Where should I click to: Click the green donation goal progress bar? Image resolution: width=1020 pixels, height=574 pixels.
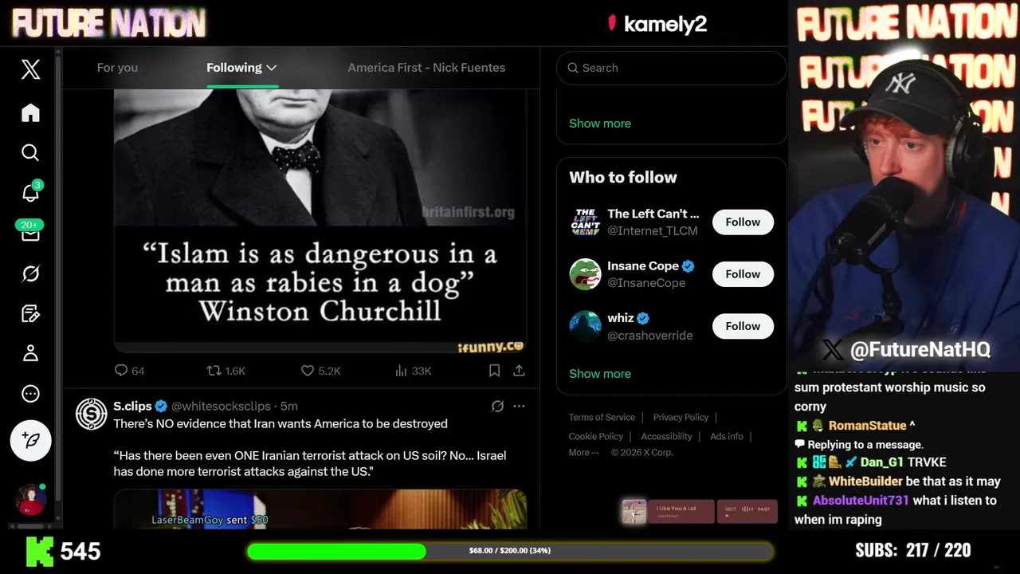510,551
